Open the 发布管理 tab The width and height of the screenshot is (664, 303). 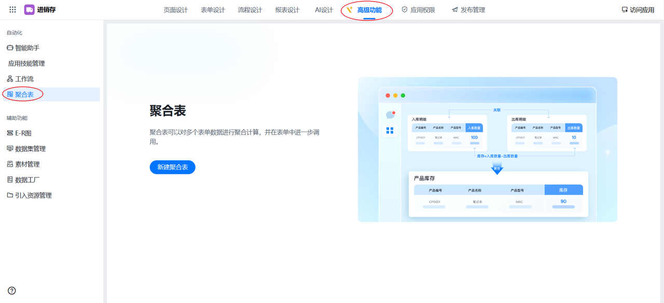(x=468, y=10)
